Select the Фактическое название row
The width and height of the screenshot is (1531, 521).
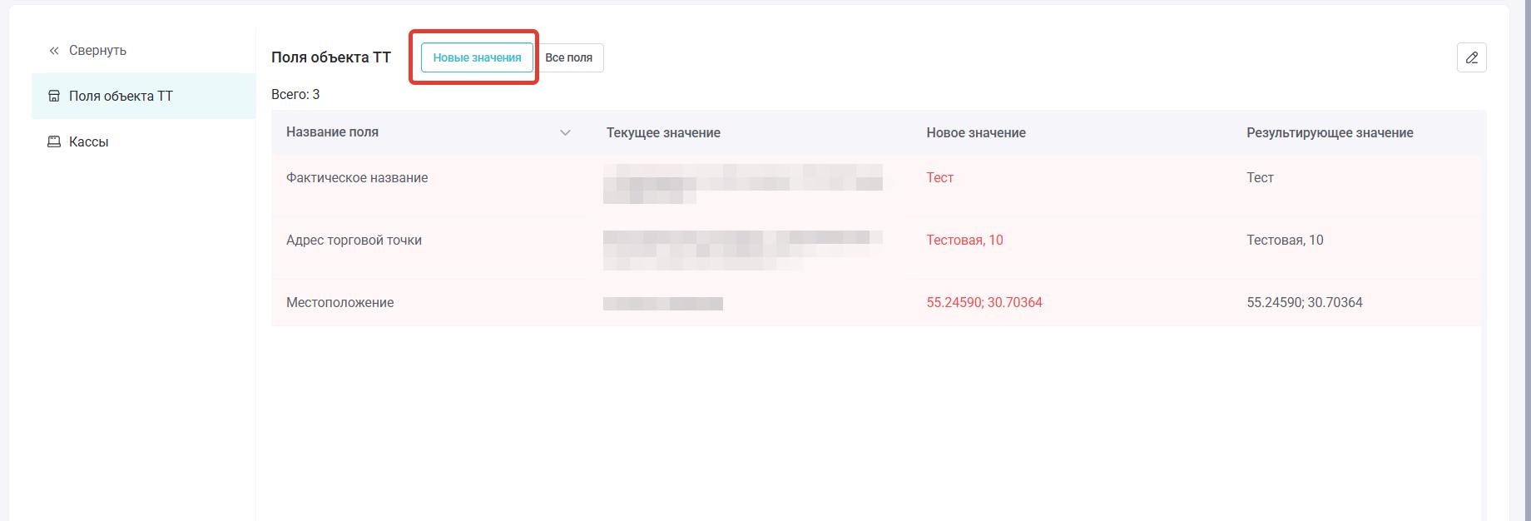357,178
